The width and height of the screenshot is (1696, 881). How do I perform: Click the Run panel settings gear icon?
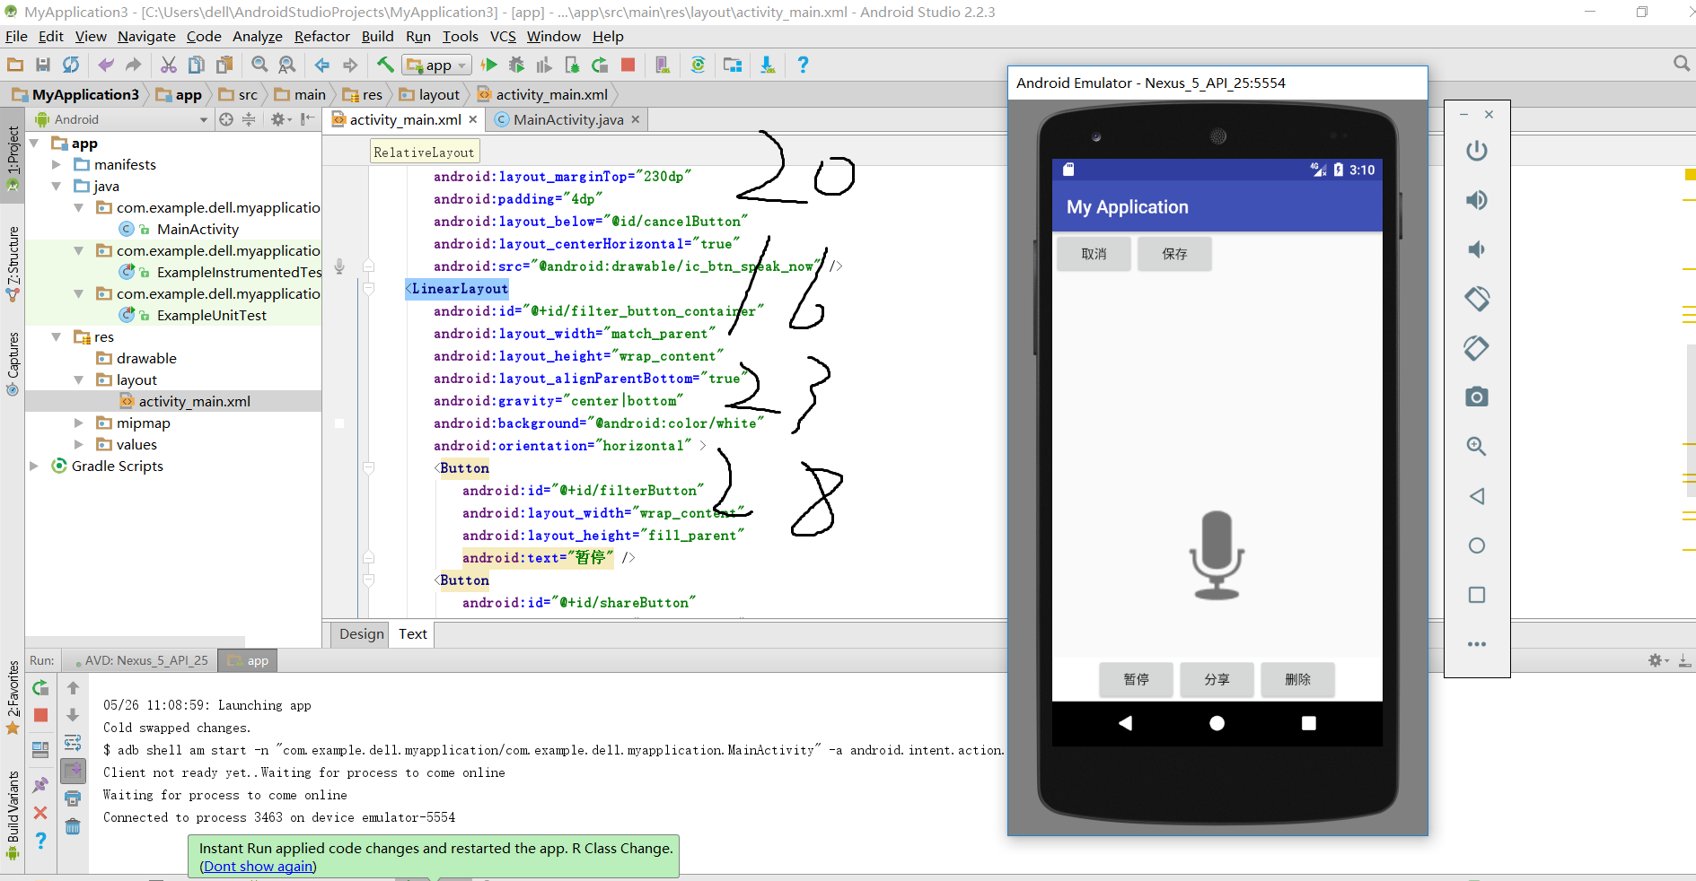click(x=1656, y=660)
